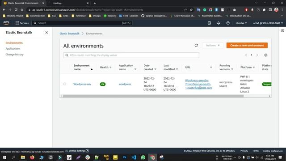
Task: Switch to Elastic Beanstalk Environments tab
Action: (23, 3)
